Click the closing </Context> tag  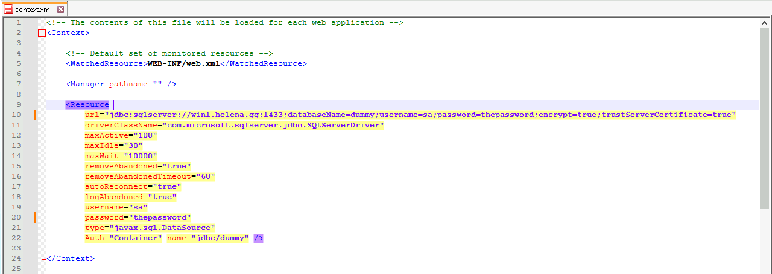(70, 258)
